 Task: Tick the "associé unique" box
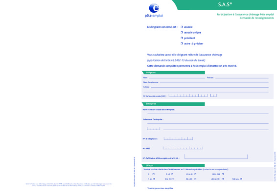(182, 32)
